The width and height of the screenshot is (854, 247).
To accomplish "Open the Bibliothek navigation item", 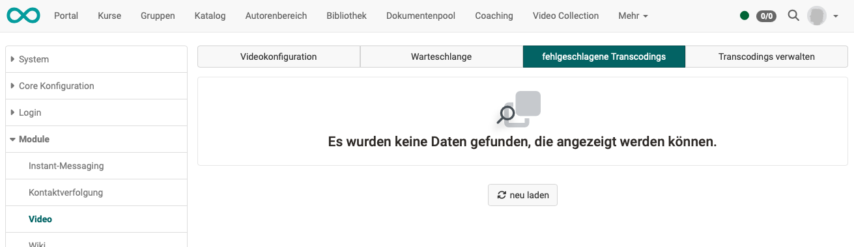I will point(347,16).
